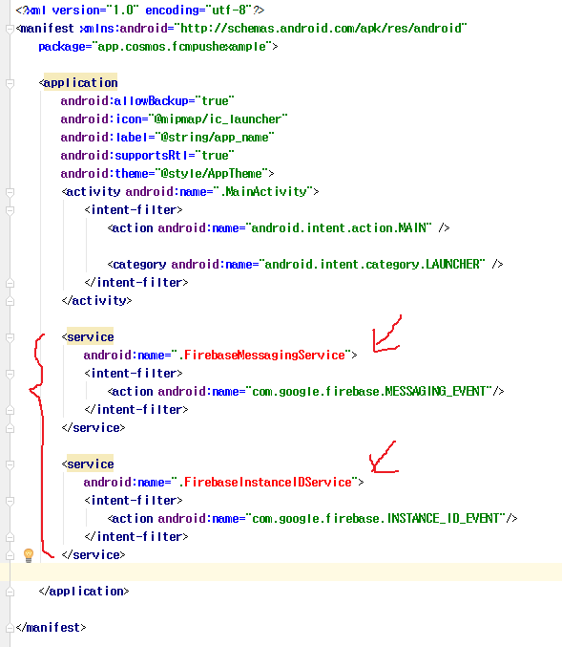Fold the MESSAGING_EVENT intent-filter block
This screenshot has height=647, width=562.
point(10,374)
